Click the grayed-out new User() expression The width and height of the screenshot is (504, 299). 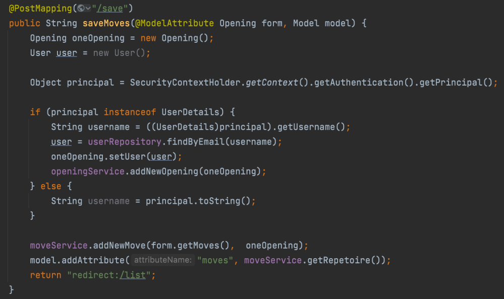[122, 53]
